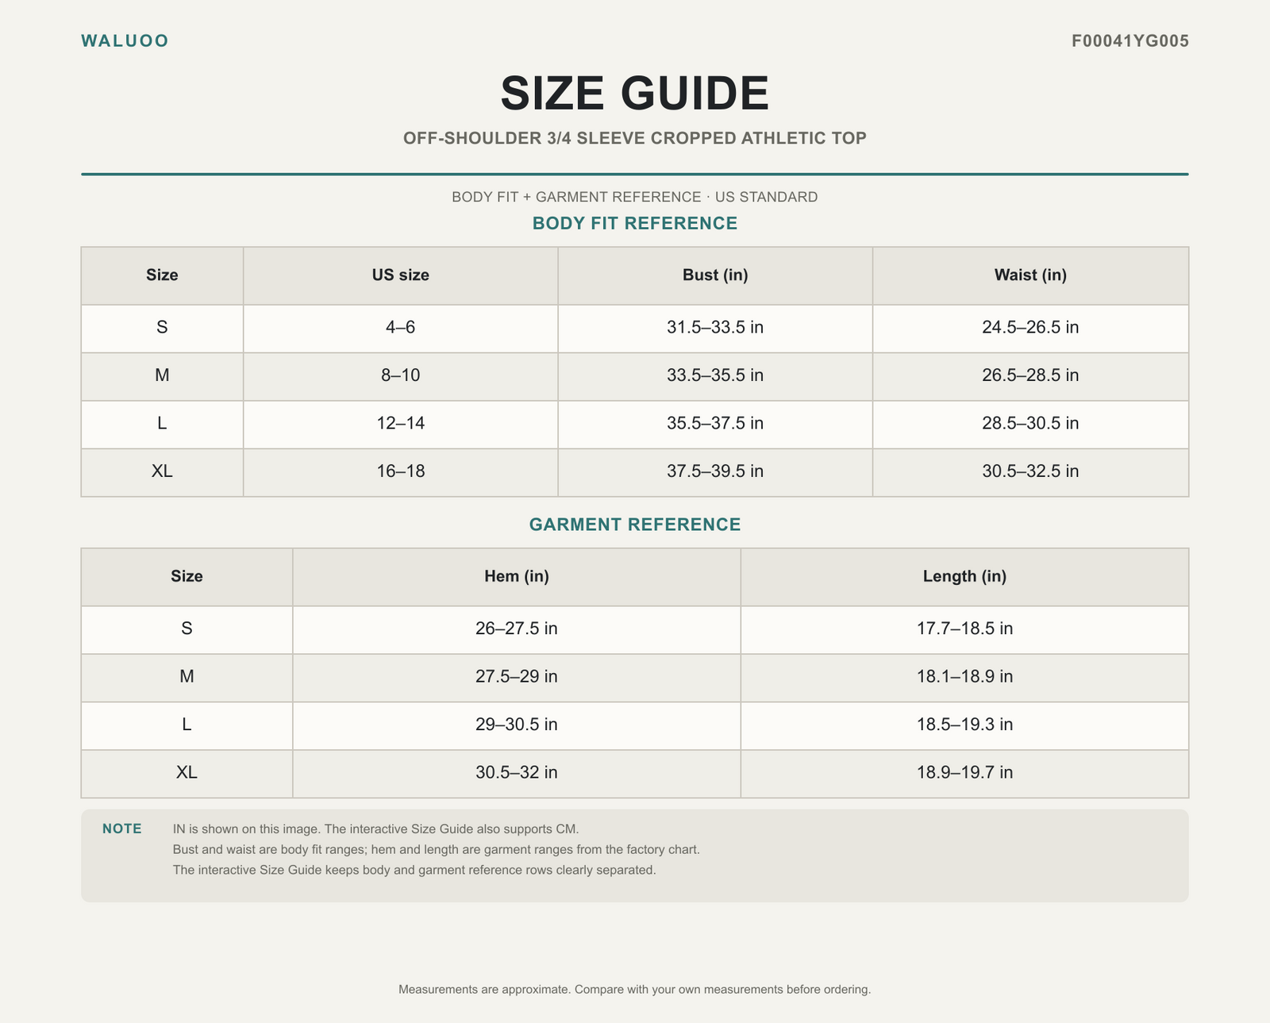Click the WALUOO brand name
This screenshot has width=1270, height=1023.
tap(125, 41)
